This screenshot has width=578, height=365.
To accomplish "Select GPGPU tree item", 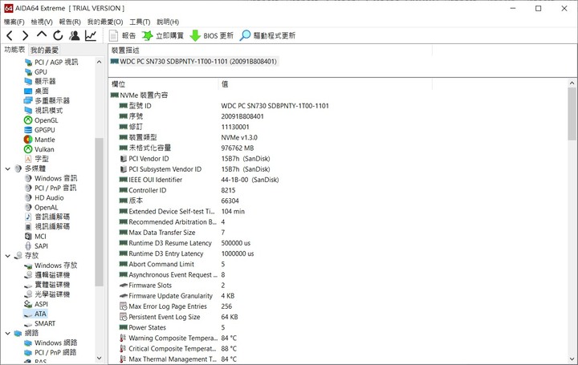I will (x=39, y=130).
